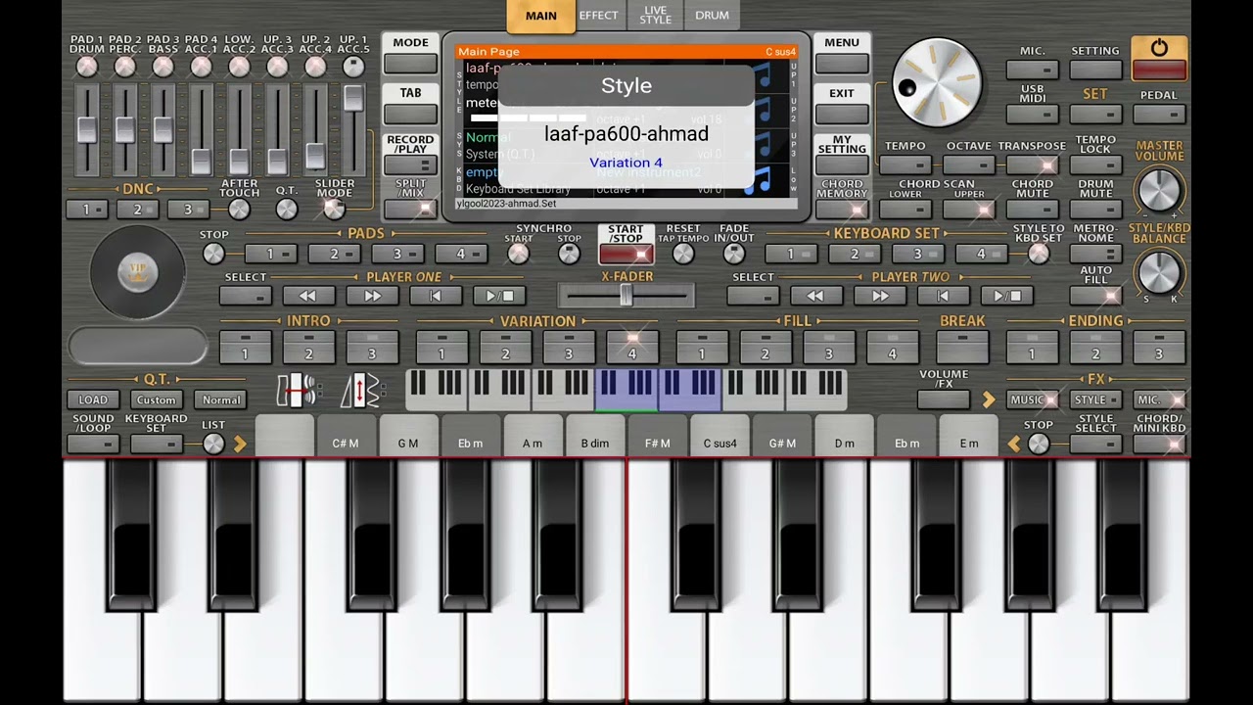Select ENDING 3
Screen dimensions: 1253x705
(1159, 347)
